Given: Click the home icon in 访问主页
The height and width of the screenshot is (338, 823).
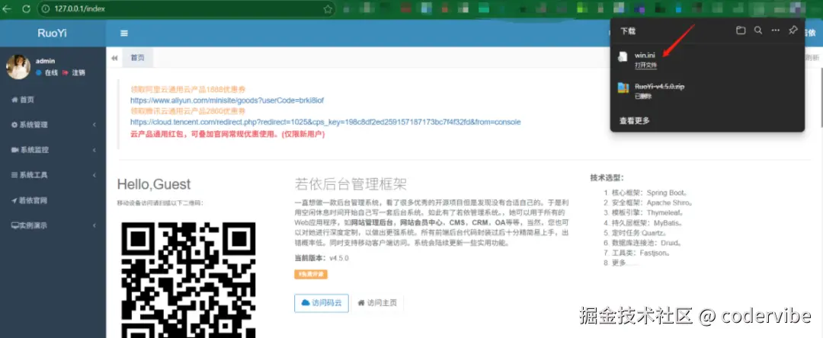Looking at the screenshot, I should tap(361, 303).
